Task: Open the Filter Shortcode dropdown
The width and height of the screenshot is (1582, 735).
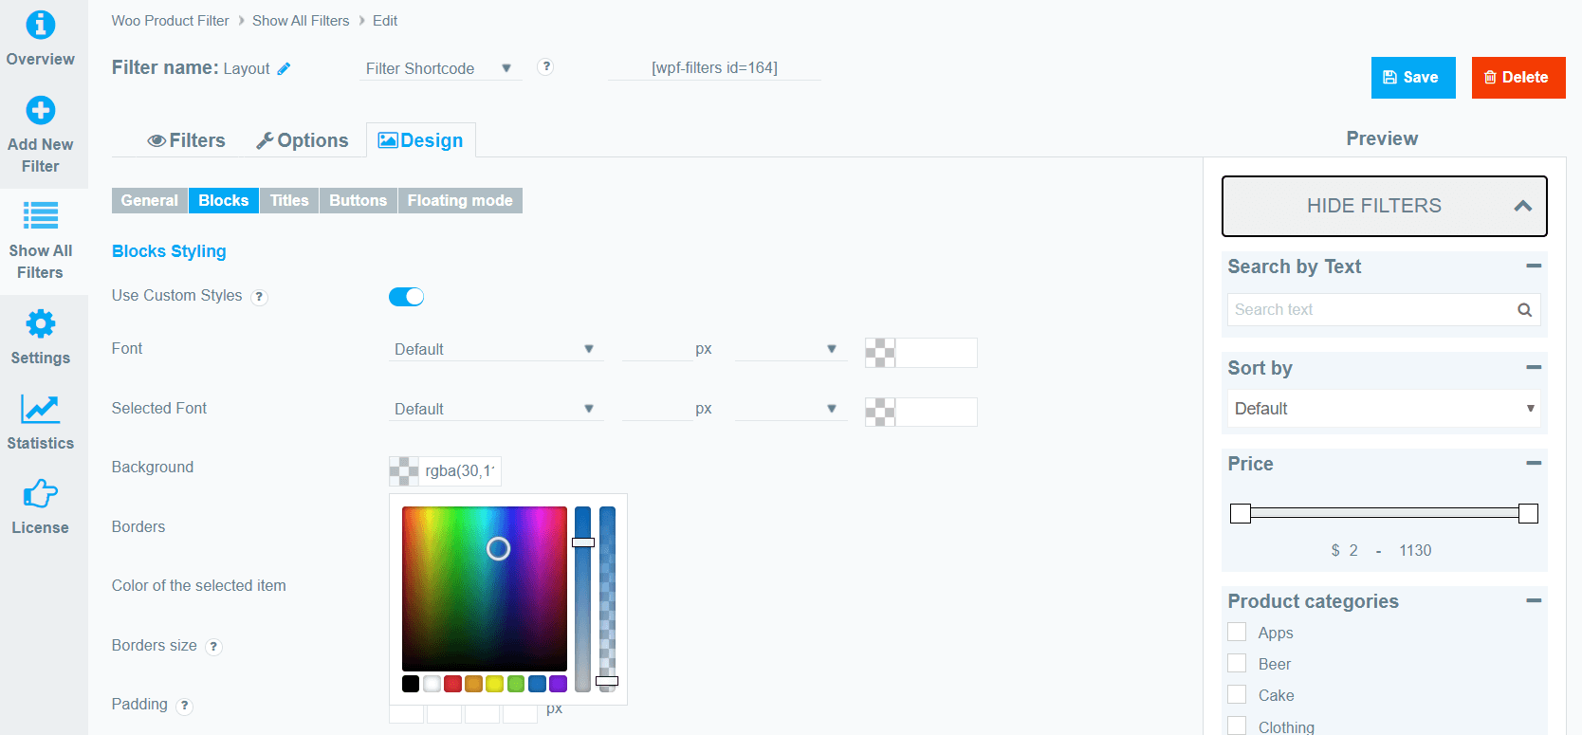Action: point(440,68)
